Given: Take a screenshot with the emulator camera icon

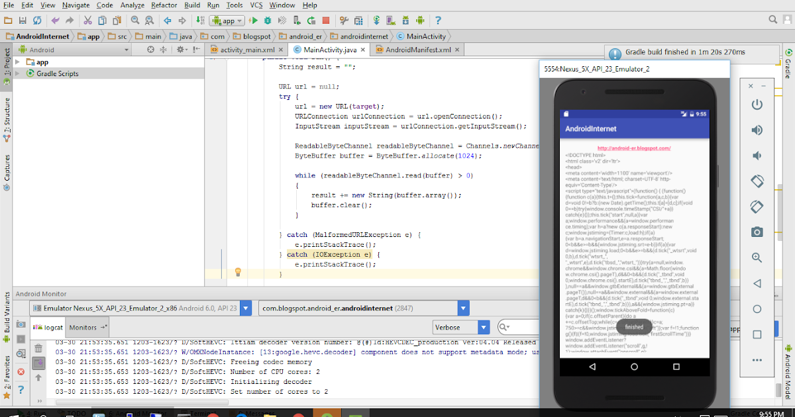Looking at the screenshot, I should coord(757,232).
